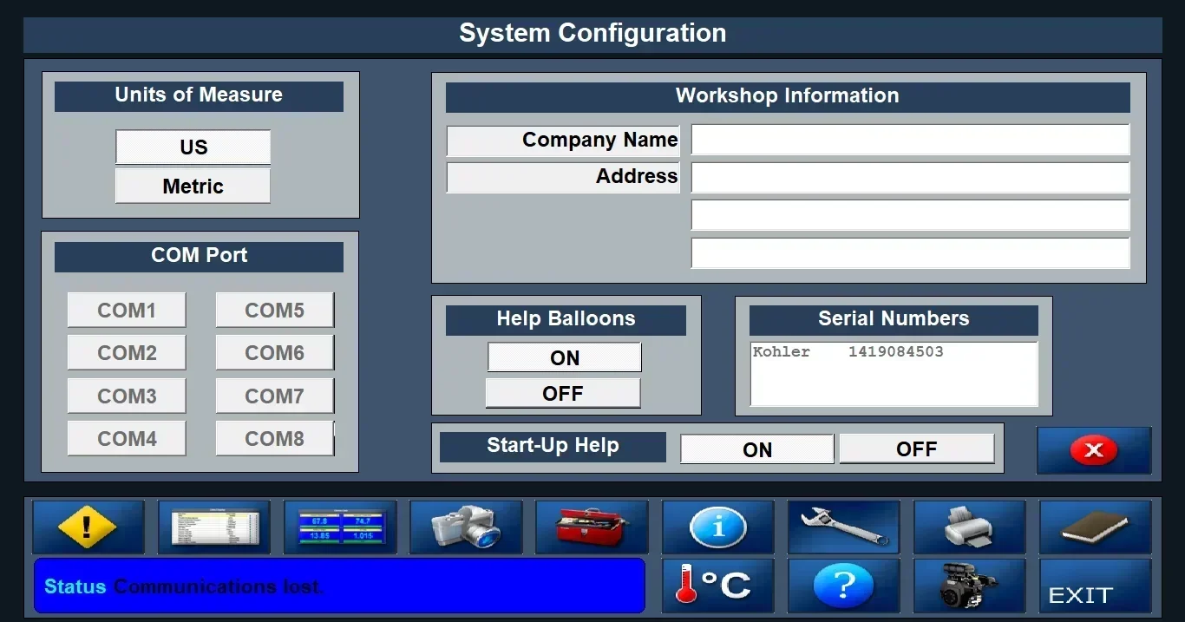1185x622 pixels.
Task: Click the printer icon
Action: (x=969, y=527)
